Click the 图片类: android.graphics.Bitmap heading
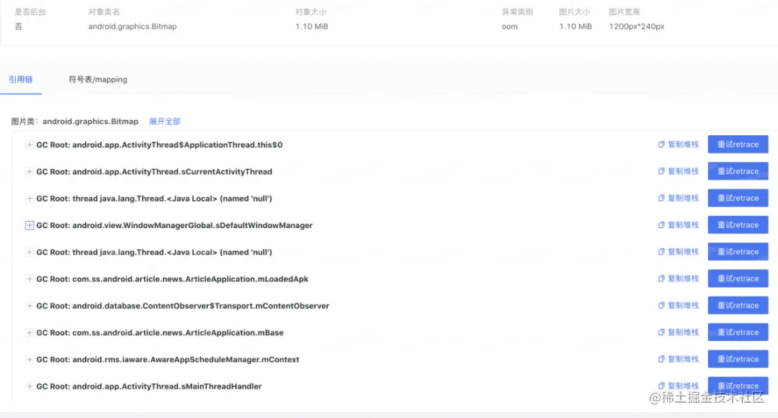The image size is (778, 418). pos(75,122)
